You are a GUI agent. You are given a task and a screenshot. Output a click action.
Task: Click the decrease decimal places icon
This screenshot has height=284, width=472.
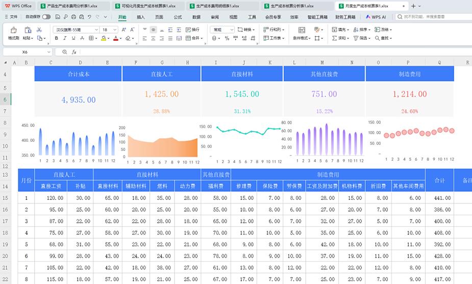pyautogui.click(x=253, y=38)
